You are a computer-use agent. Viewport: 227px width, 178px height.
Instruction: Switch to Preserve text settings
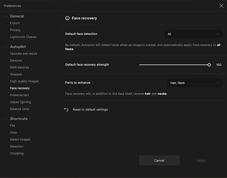pos(19,95)
